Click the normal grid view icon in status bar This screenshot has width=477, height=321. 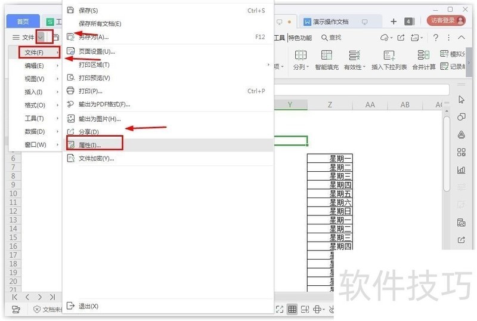(292, 310)
